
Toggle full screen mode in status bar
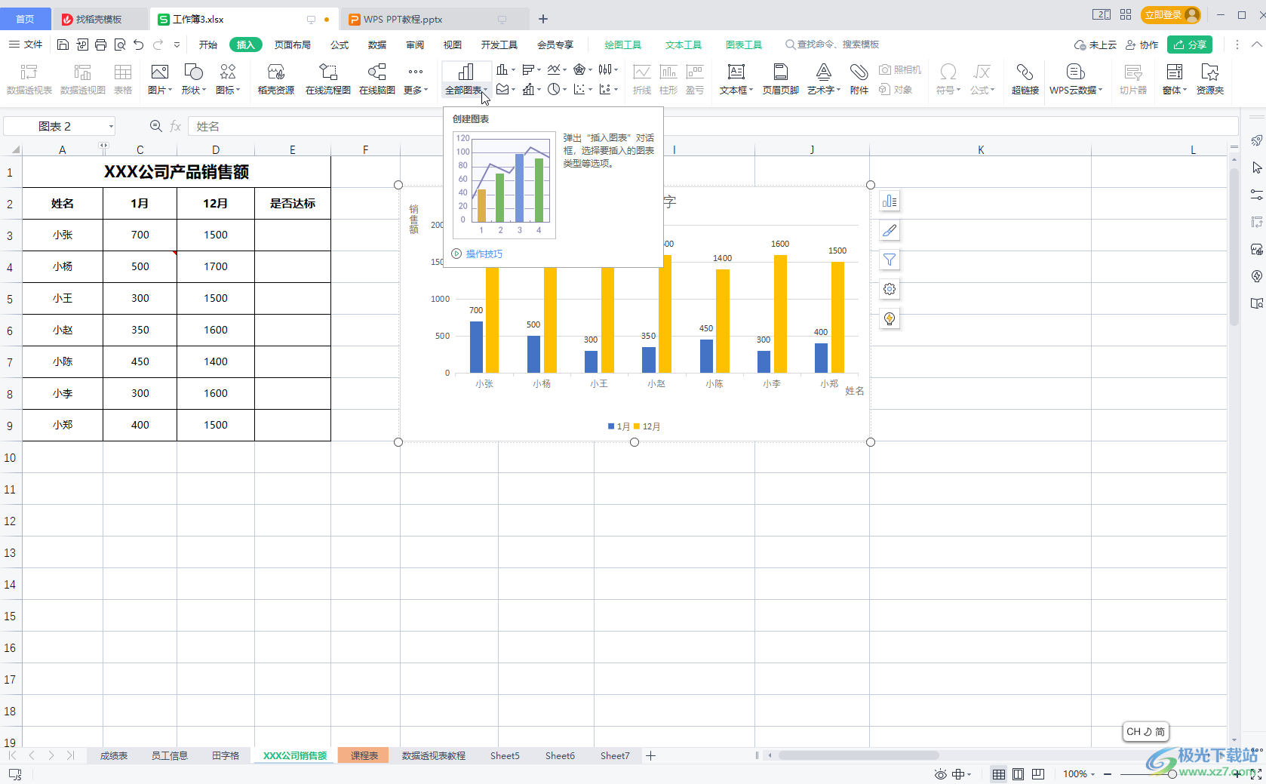click(1255, 774)
